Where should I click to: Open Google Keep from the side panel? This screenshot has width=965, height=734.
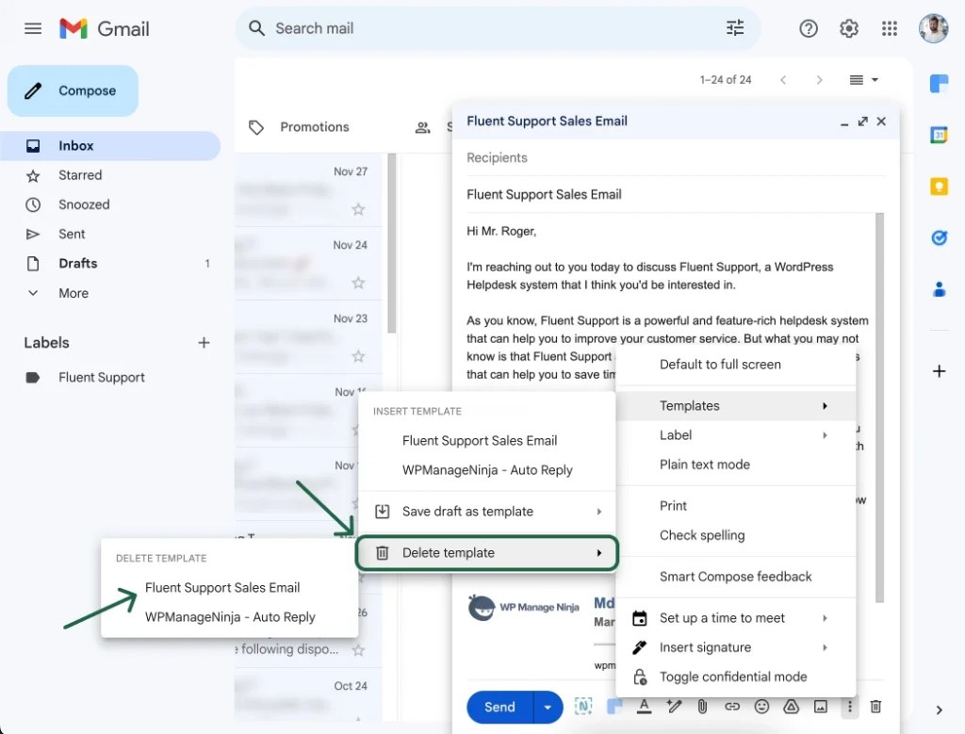[x=939, y=186]
